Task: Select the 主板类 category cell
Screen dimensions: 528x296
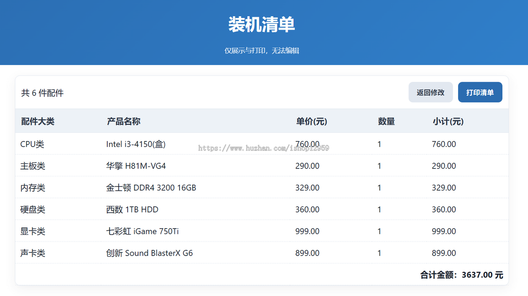Action: (33, 166)
